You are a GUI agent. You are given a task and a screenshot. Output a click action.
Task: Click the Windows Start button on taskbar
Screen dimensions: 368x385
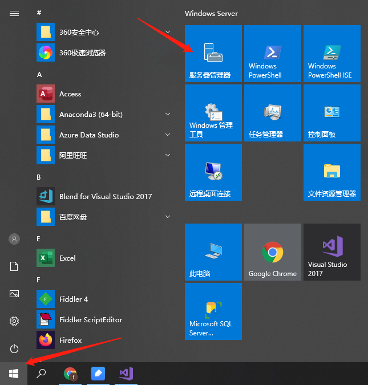[14, 374]
